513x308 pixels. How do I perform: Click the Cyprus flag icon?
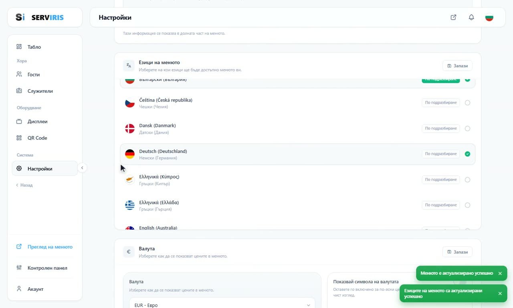(130, 180)
